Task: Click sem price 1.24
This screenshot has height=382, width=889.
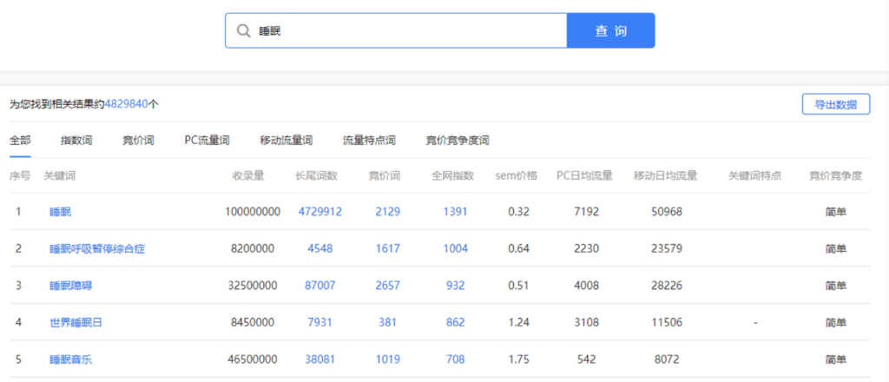Action: (519, 322)
